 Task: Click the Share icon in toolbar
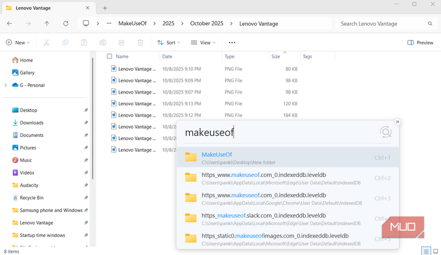point(121,42)
